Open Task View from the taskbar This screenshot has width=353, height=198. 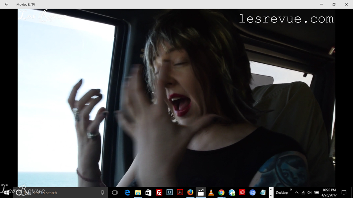[x=115, y=193]
